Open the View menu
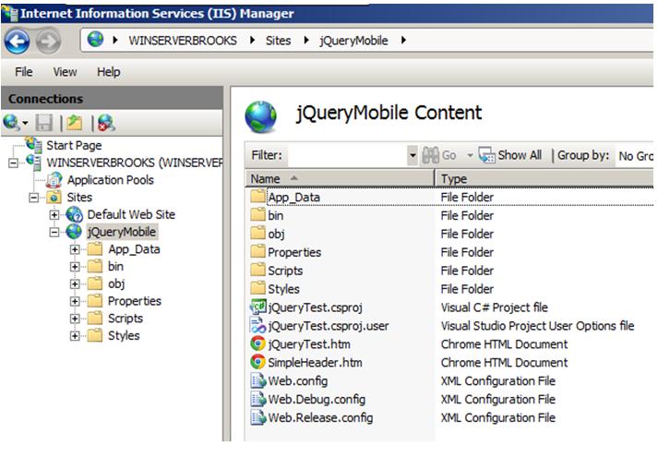Viewport: 658px width, 458px height. [65, 72]
